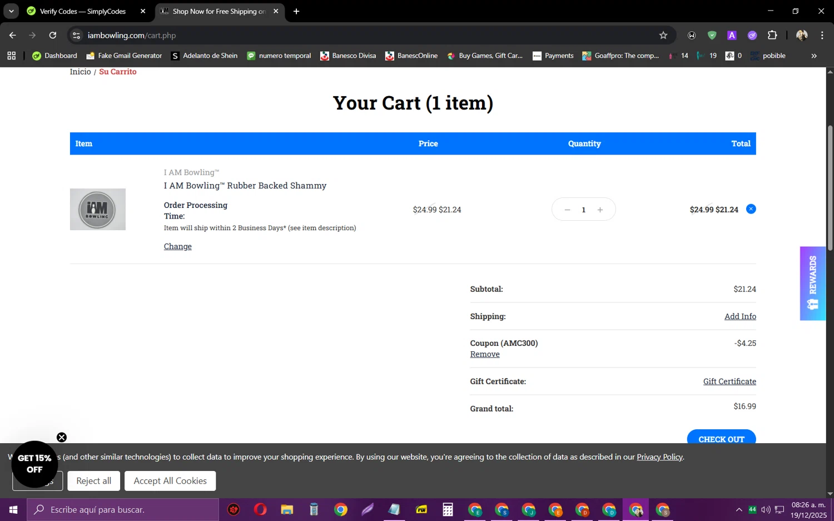Open the tab search dropdown
The width and height of the screenshot is (834, 521).
(11, 11)
